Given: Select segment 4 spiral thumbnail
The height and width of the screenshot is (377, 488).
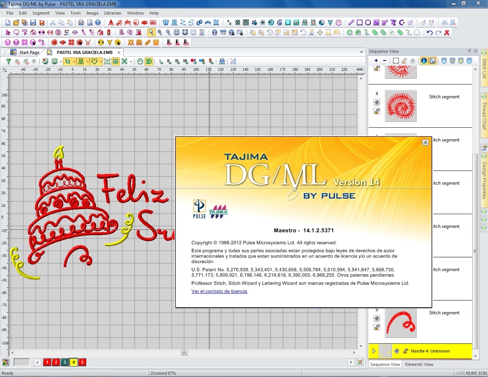Looking at the screenshot, I should [x=401, y=106].
